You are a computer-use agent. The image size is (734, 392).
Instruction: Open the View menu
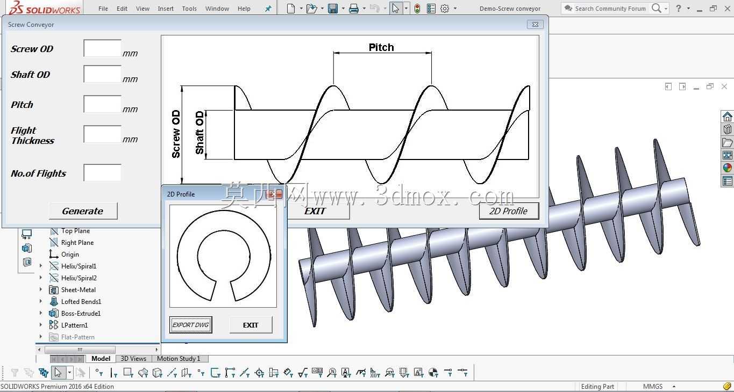click(142, 9)
